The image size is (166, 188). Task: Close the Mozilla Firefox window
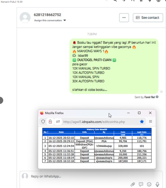click(150, 113)
